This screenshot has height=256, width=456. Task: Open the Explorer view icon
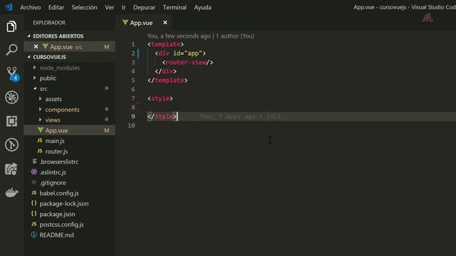pos(11,26)
